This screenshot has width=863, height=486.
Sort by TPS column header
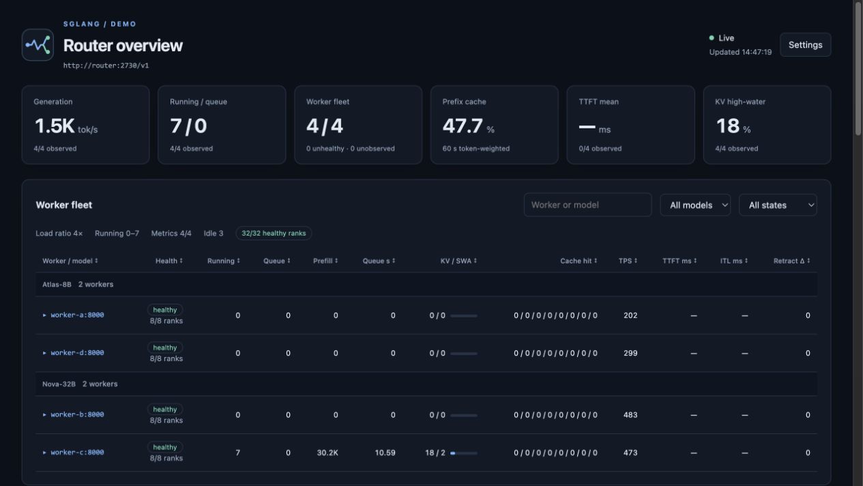pyautogui.click(x=628, y=261)
